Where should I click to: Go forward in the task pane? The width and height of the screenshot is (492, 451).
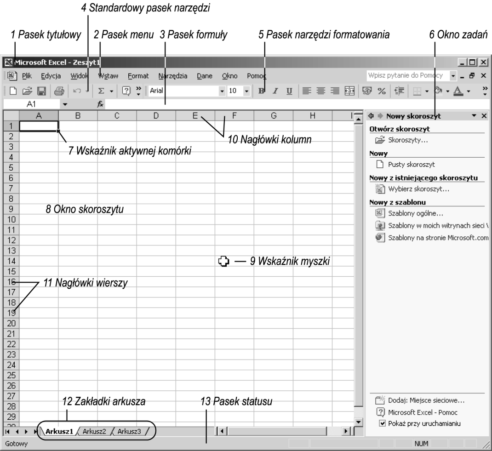(x=380, y=116)
